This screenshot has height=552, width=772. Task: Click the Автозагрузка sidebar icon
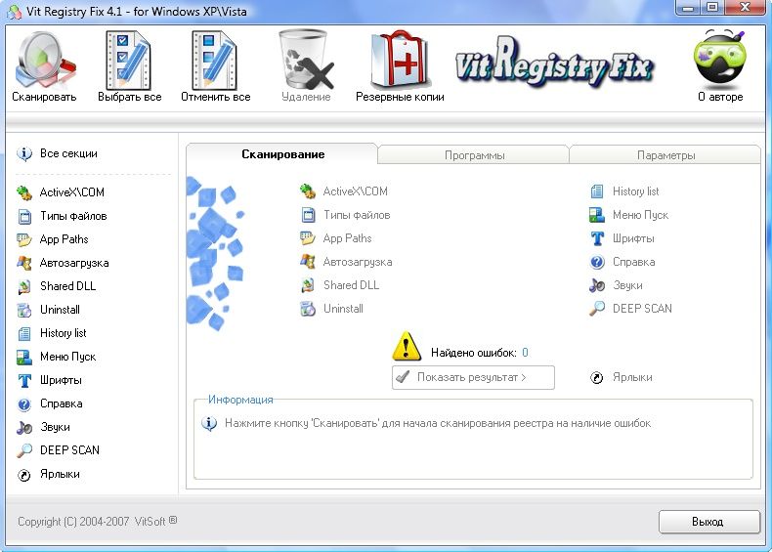point(24,263)
